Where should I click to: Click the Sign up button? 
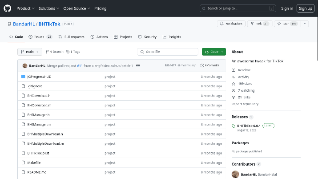(306, 8)
